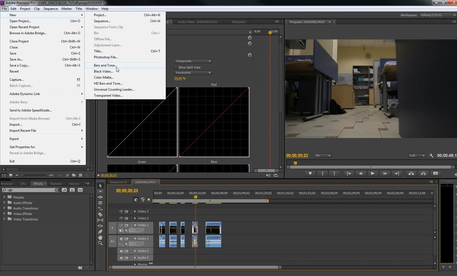Mute Audio 1 track output speaker

121,238
